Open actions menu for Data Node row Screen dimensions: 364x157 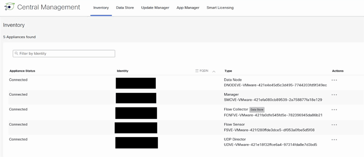[334, 80]
